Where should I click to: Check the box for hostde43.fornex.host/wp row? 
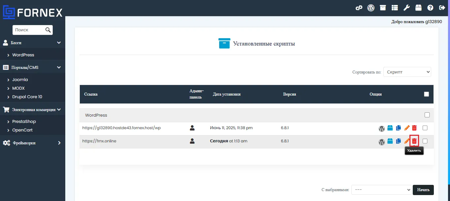click(425, 128)
